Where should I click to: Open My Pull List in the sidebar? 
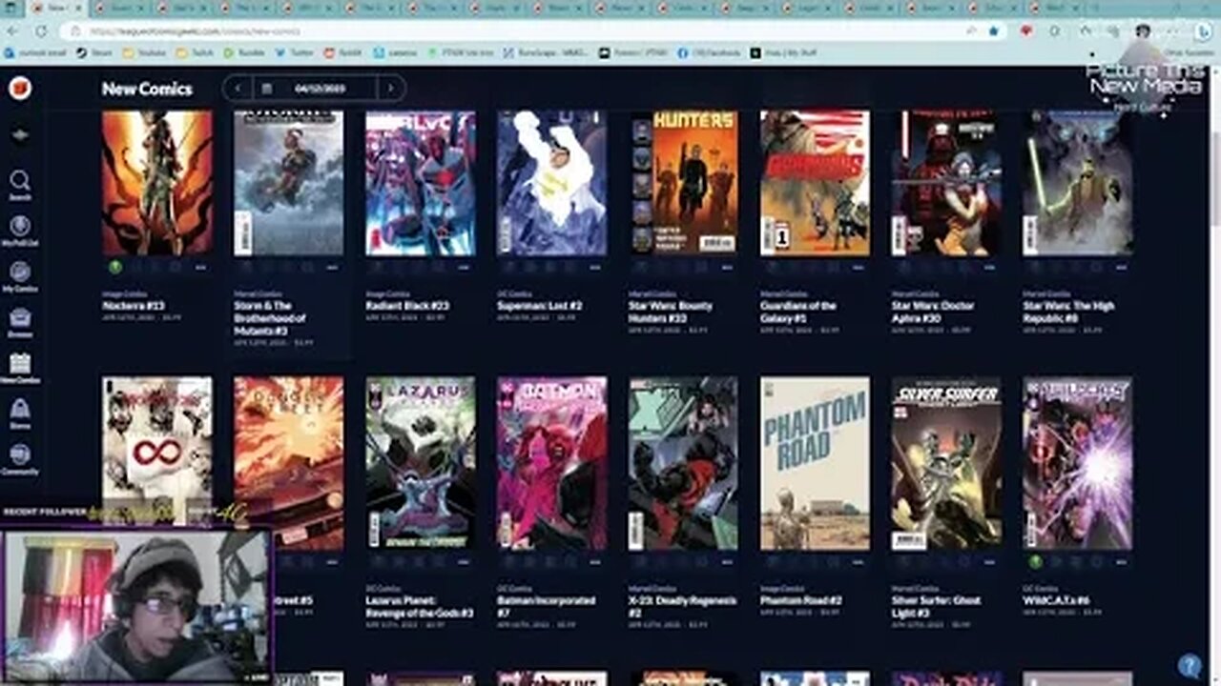coord(20,232)
